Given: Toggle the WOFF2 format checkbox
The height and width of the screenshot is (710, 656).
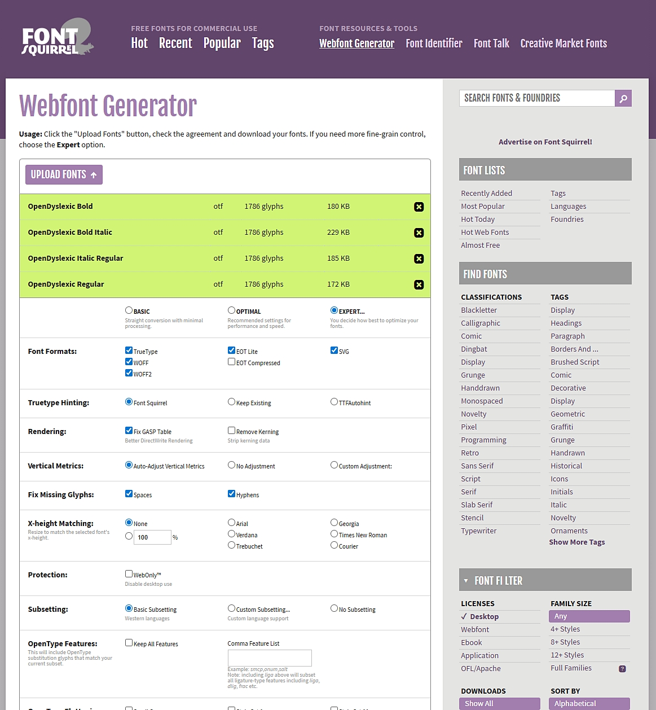Looking at the screenshot, I should (x=129, y=373).
